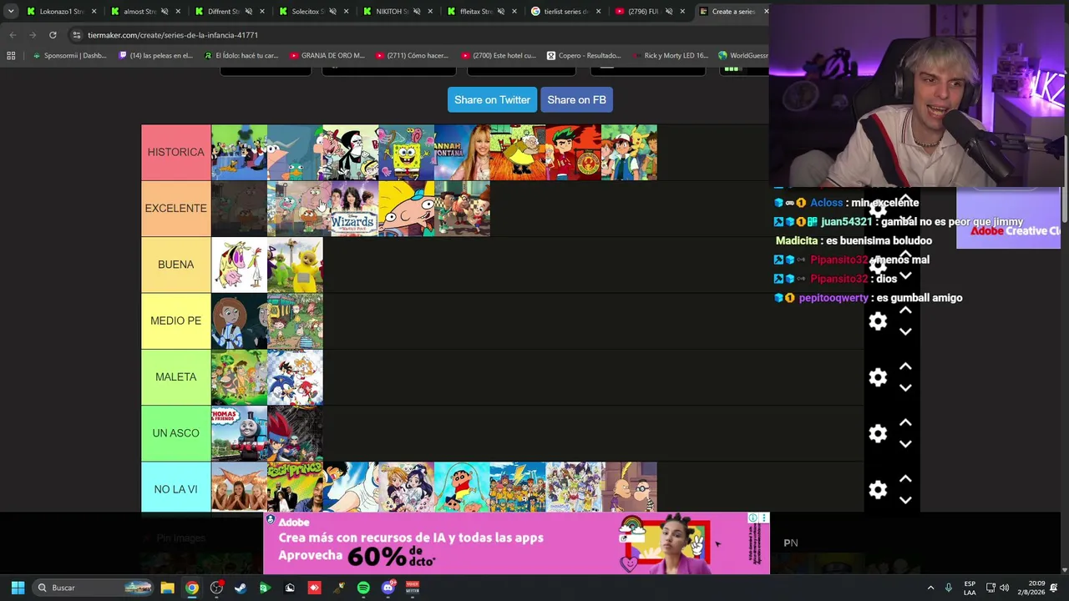Select the Wizards of Waverly Place thumbnail
Screen dimensions: 1069x601
coord(351,209)
